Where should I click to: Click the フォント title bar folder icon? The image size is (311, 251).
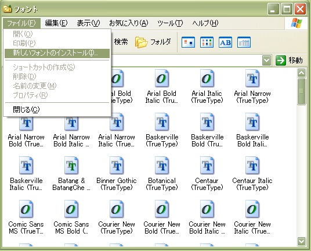coord(8,9)
